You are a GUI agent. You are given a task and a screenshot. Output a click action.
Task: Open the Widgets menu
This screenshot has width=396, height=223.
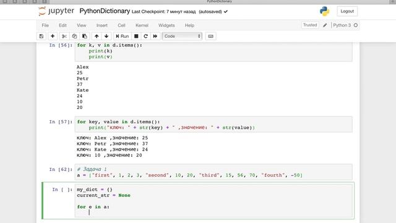166,25
